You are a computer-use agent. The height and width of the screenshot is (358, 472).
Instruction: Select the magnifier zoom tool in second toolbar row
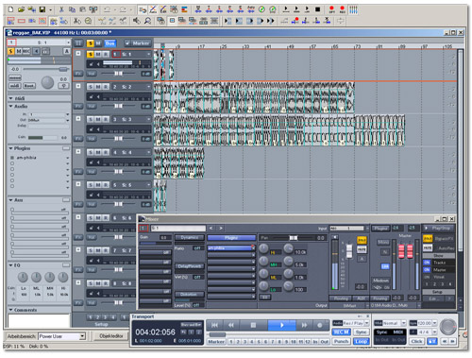point(147,21)
